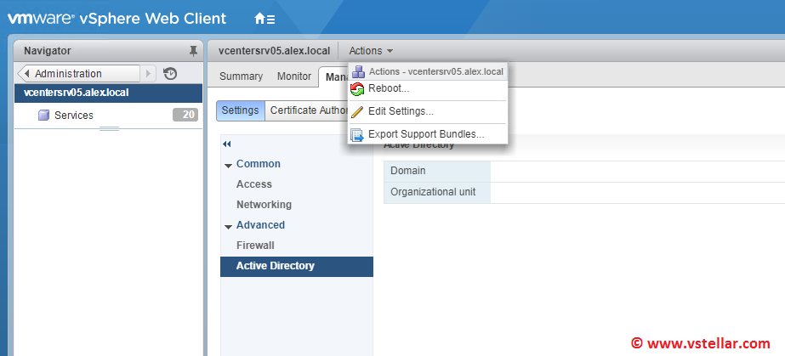This screenshot has width=785, height=356.
Task: Pin the Navigator panel
Action: pos(193,51)
